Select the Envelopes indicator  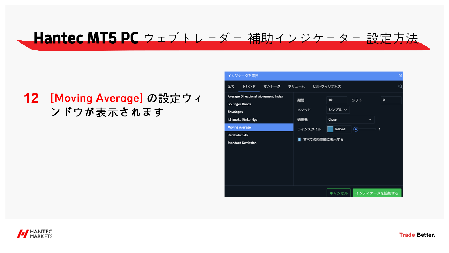259,112
